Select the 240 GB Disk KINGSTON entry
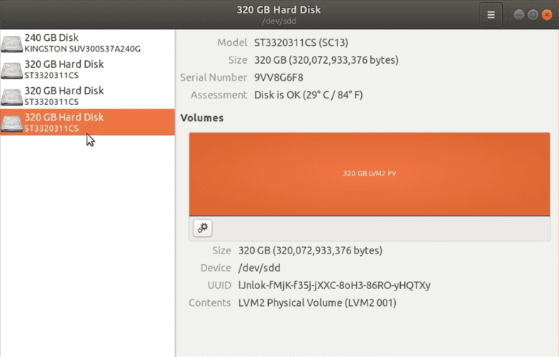The image size is (559, 357). click(87, 42)
